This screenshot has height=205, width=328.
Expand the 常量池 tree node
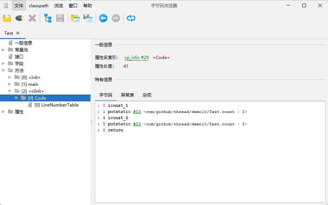coord(3,50)
